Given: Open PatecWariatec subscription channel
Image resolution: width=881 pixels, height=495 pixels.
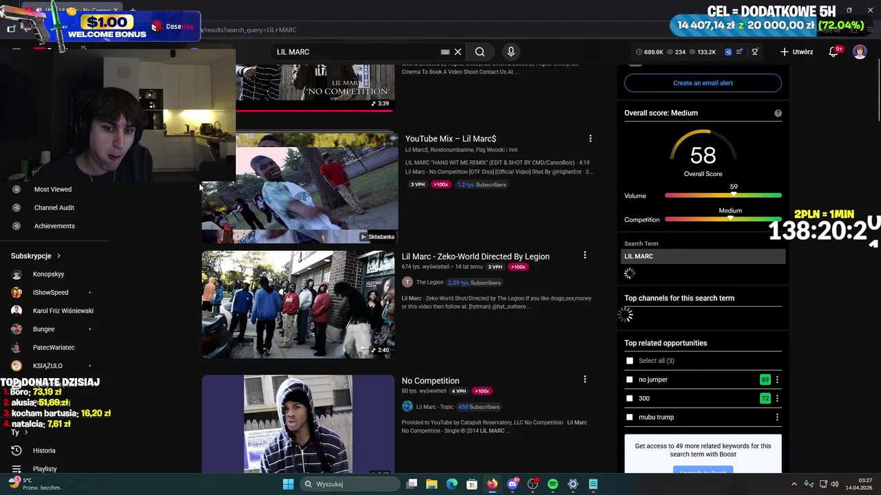Looking at the screenshot, I should tap(54, 347).
